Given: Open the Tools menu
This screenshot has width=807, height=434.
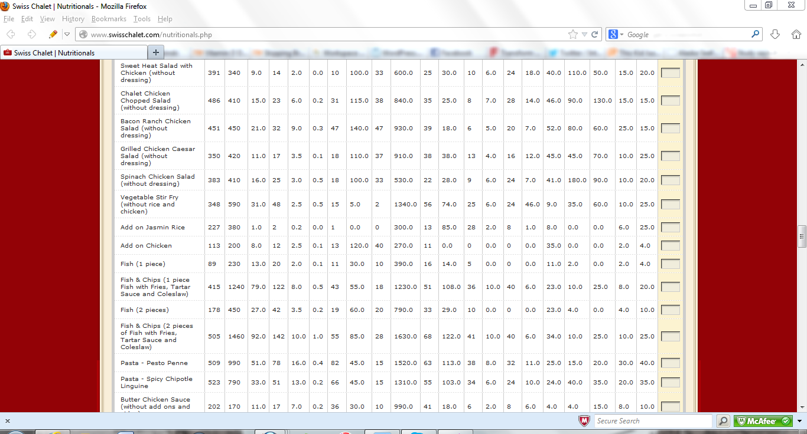Looking at the screenshot, I should coord(142,19).
